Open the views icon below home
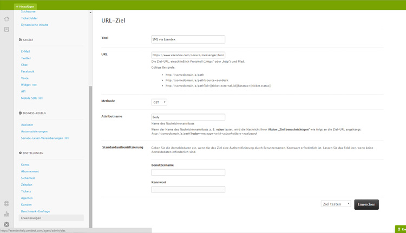406x233 pixels. [x=6, y=30]
